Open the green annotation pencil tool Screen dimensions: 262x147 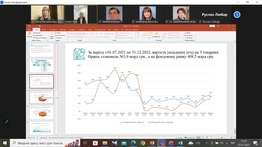[7, 122]
